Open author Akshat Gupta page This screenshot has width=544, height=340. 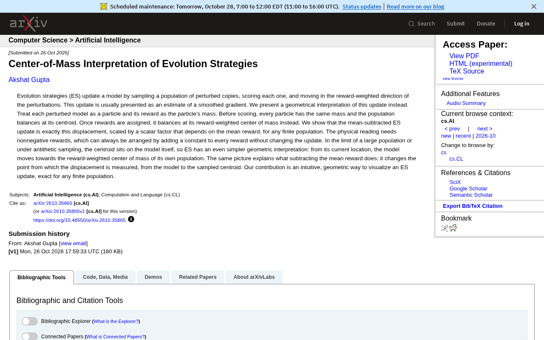click(x=29, y=80)
